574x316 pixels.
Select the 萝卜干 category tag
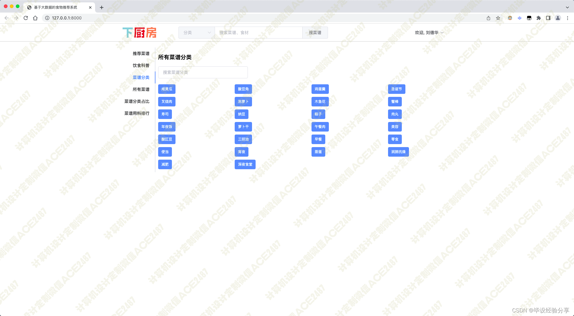(243, 127)
